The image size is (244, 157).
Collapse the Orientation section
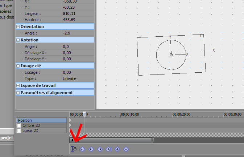(18, 27)
